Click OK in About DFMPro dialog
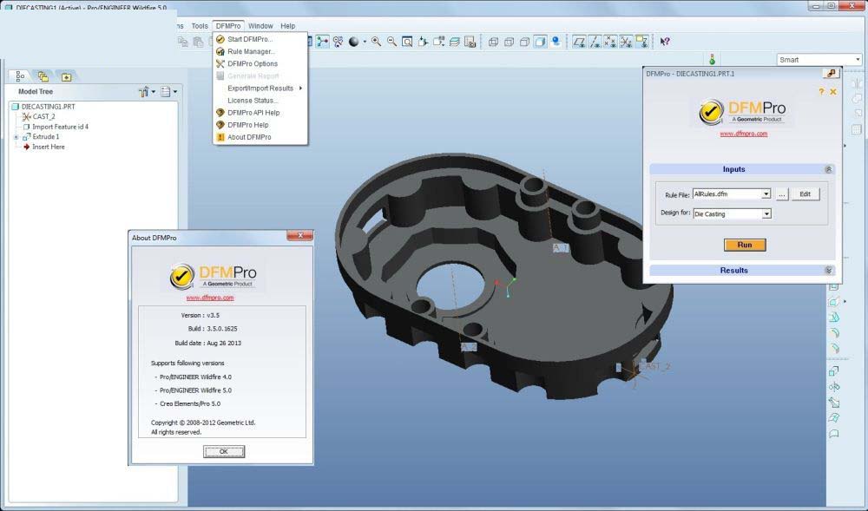Image resolution: width=868 pixels, height=511 pixels. [223, 451]
